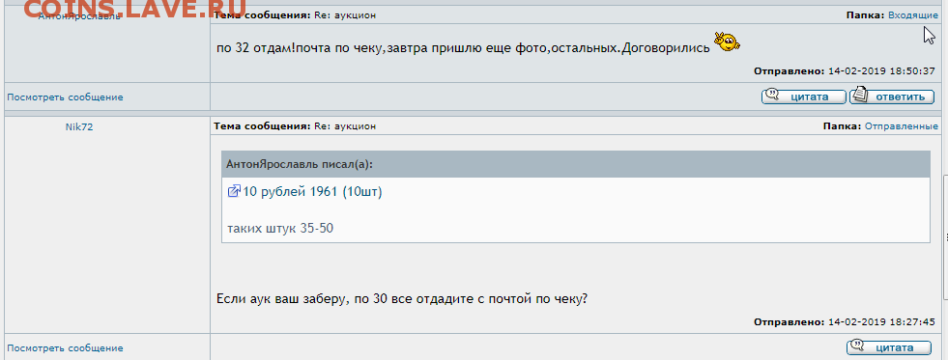Click Re: аукцион subject in Nik72's message
This screenshot has height=360, width=948.
point(345,126)
